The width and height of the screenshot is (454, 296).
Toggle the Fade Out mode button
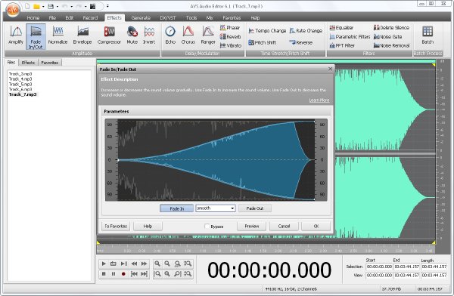coord(255,208)
